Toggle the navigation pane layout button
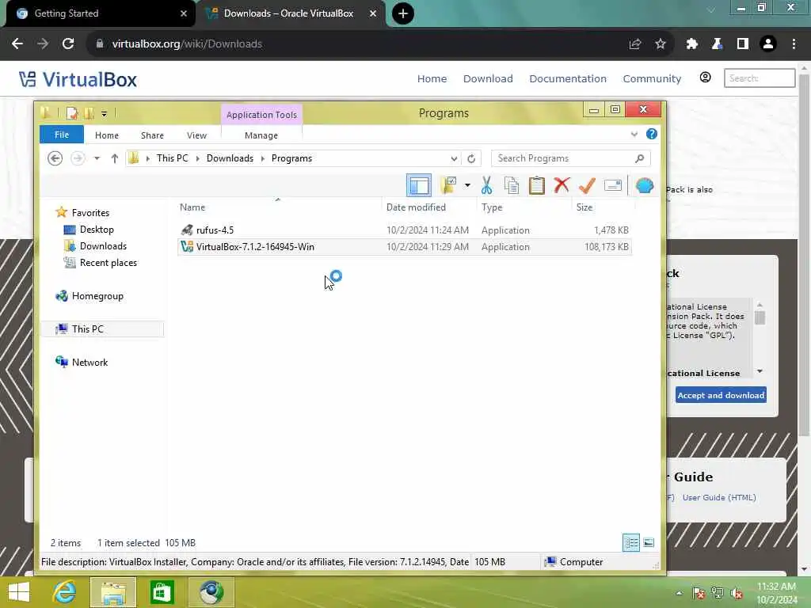This screenshot has height=608, width=811. [x=418, y=185]
